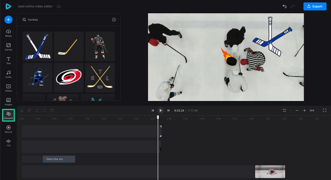The height and width of the screenshot is (180, 331).
Task: Select the hockey rink video clip thumbnail
Action: click(x=270, y=172)
